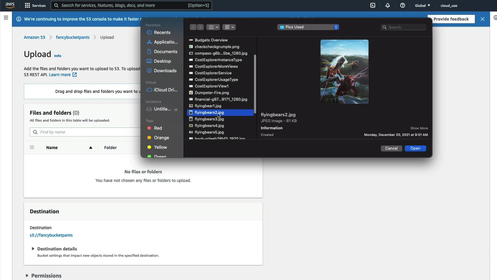Open the help question mark icon
Viewport: 497px width, 280px height.
[403, 5]
